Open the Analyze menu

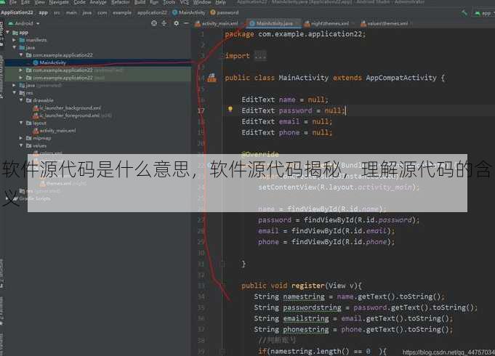point(98,2)
